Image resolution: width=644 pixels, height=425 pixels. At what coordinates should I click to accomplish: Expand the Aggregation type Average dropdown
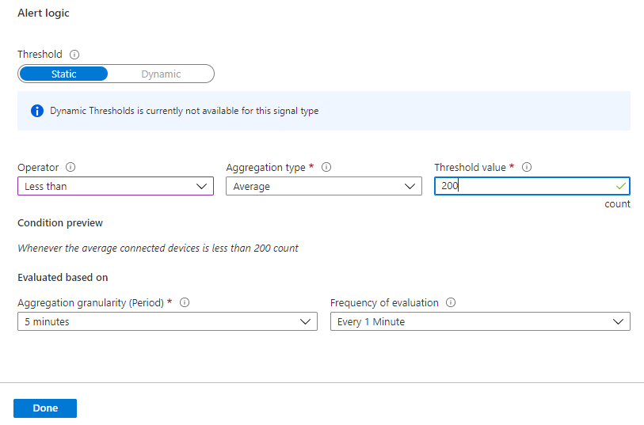coord(323,187)
